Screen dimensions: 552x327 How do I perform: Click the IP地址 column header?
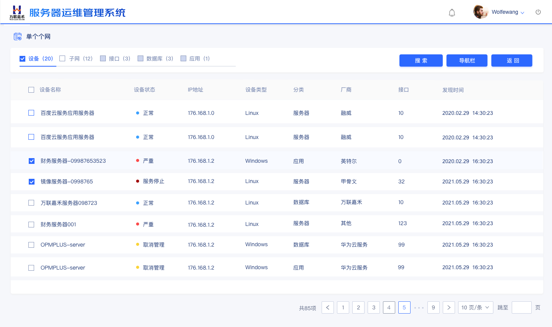[195, 90]
